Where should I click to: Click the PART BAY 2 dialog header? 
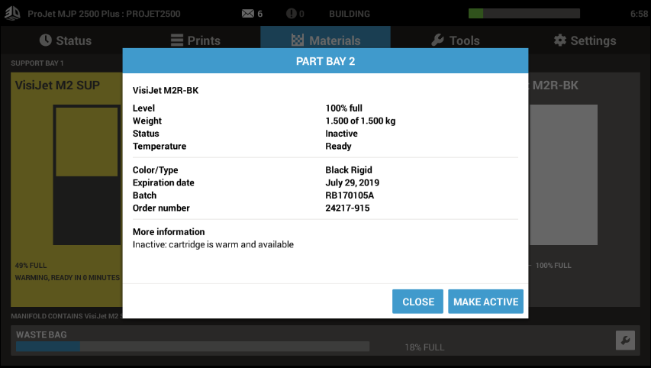[x=325, y=62]
